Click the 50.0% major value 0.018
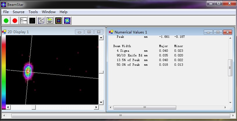This screenshot has width=237, height=121. (x=163, y=65)
